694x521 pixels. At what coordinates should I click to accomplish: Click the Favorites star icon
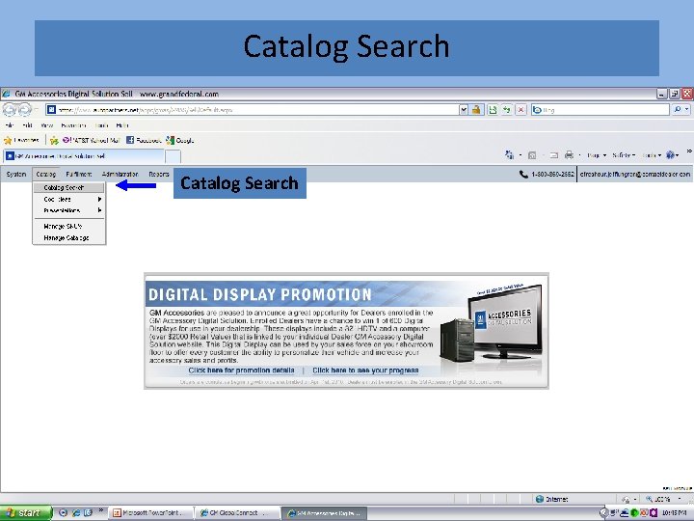tap(8, 141)
